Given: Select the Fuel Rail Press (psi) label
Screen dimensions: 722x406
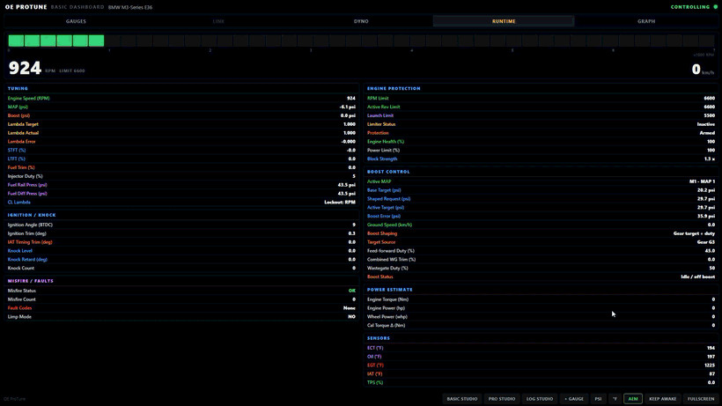Looking at the screenshot, I should click(x=27, y=185).
